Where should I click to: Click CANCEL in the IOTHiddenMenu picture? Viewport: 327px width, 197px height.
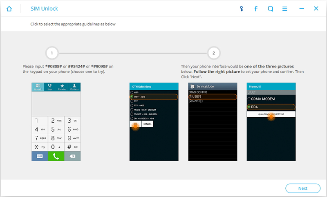point(148,124)
